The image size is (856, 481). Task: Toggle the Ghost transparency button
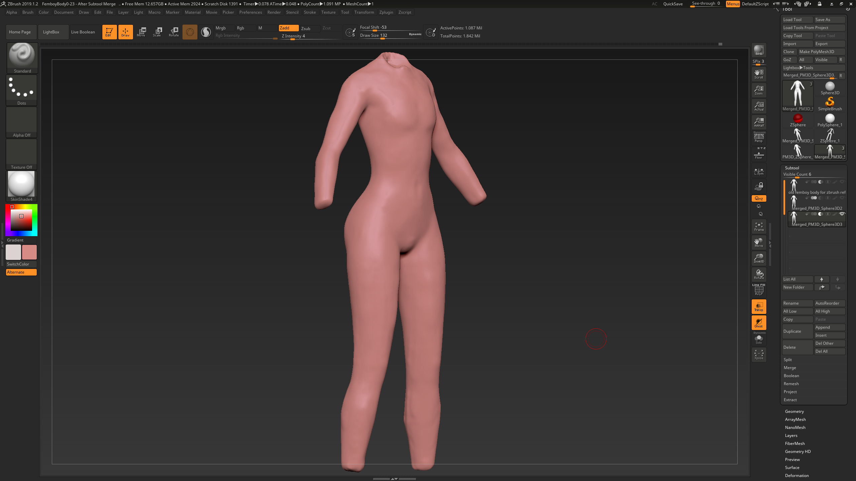click(759, 323)
